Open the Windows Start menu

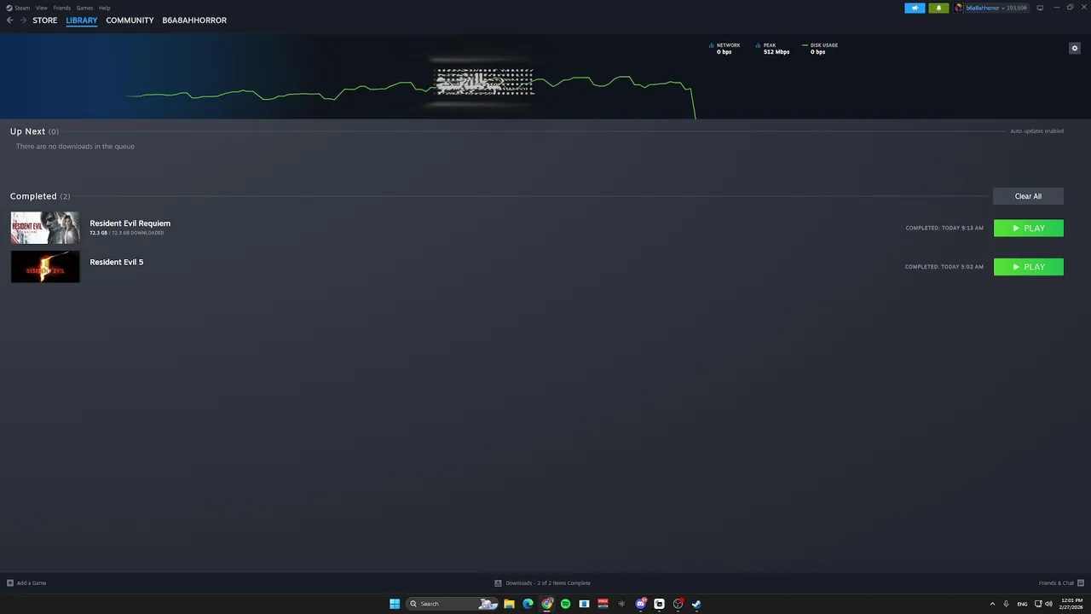pos(395,604)
